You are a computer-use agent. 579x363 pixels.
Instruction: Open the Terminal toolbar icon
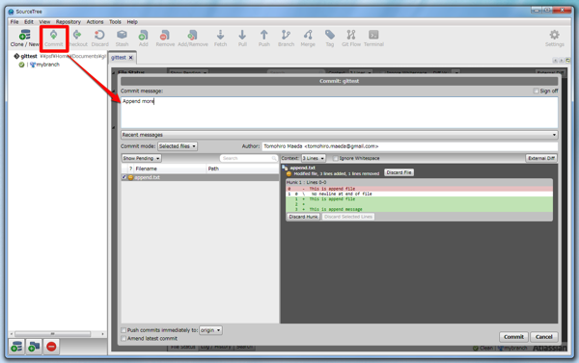click(x=373, y=38)
